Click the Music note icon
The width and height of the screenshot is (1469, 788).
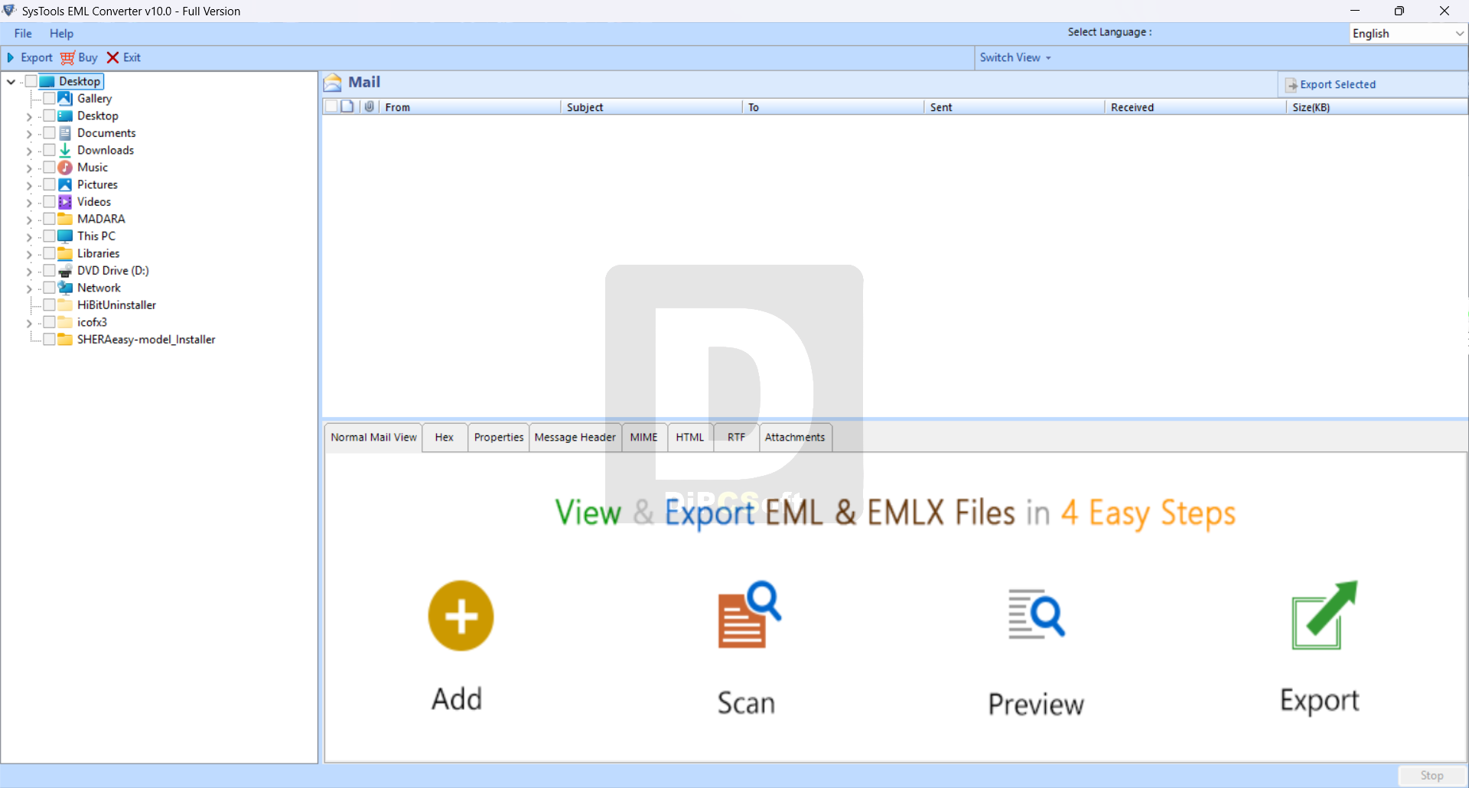coord(65,168)
